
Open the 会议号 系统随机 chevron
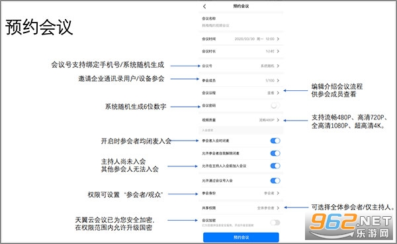click(278, 66)
